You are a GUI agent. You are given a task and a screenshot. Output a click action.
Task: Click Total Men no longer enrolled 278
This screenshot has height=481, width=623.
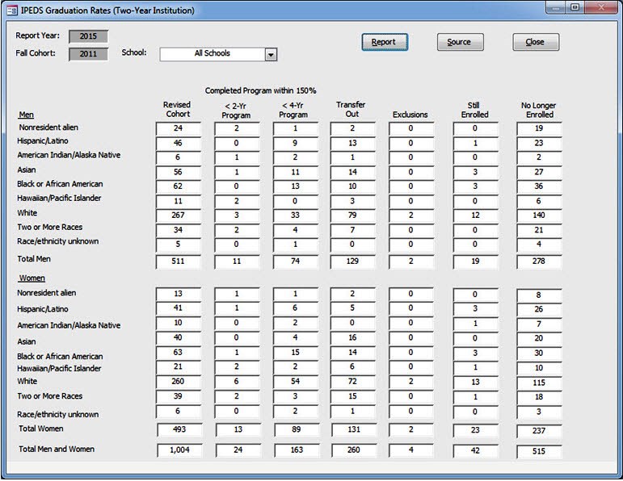pos(539,261)
